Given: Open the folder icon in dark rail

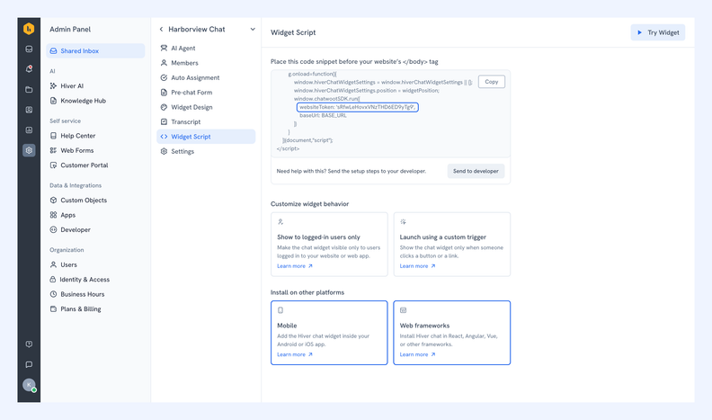Looking at the screenshot, I should pyautogui.click(x=29, y=89).
